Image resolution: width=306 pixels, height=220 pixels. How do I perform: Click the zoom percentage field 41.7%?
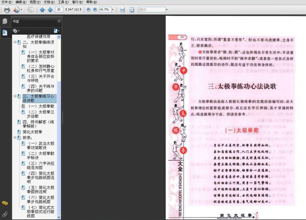point(105,9)
